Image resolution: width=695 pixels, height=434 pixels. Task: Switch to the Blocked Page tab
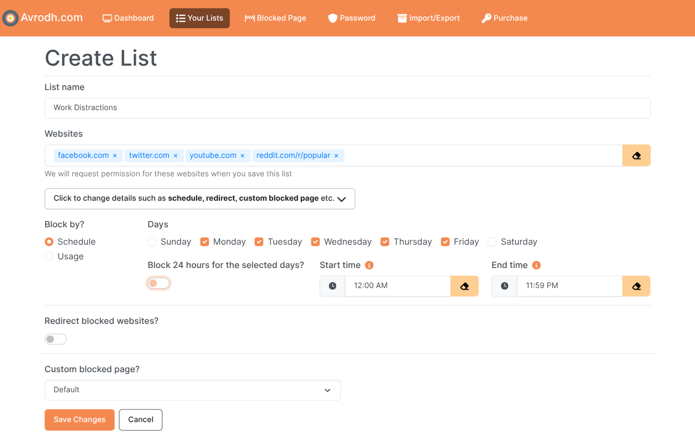point(275,18)
